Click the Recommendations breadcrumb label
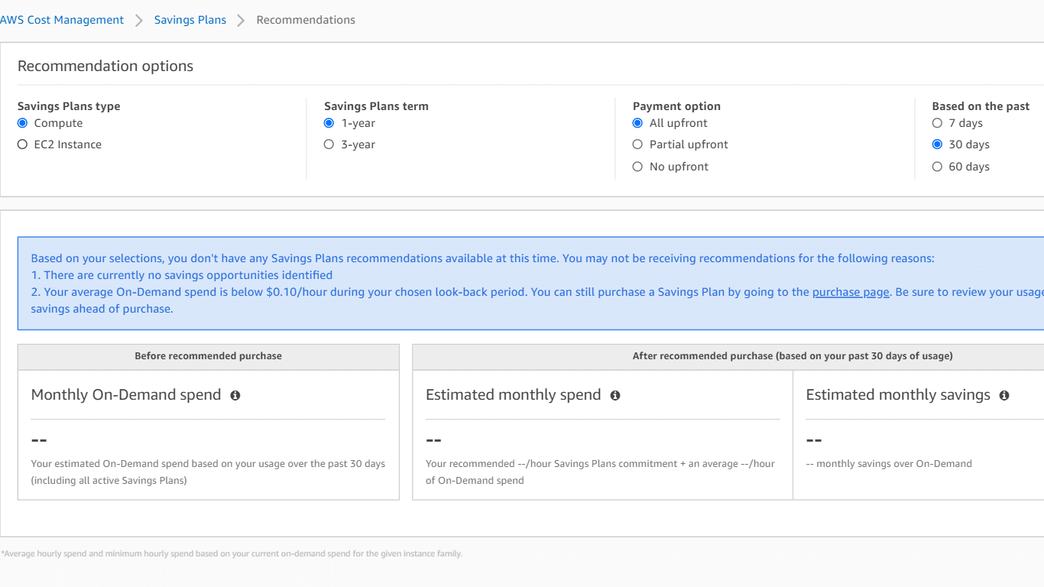Image resolution: width=1044 pixels, height=587 pixels. point(306,20)
